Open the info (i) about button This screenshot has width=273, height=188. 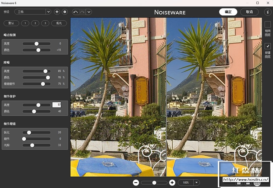pos(267,12)
